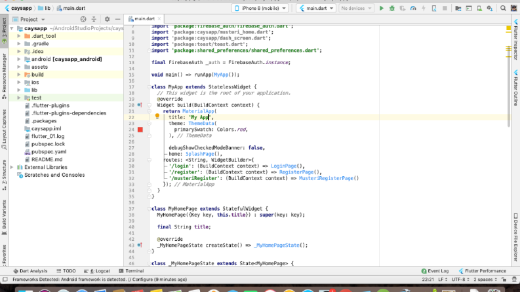Open the Terminal tool tab
This screenshot has height=292, width=520.
click(131, 271)
